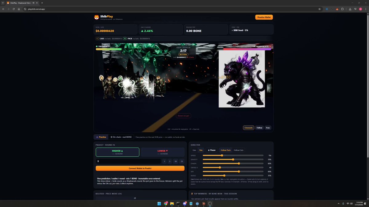
Task: Click the Practice Wallet button
Action: 264,17
